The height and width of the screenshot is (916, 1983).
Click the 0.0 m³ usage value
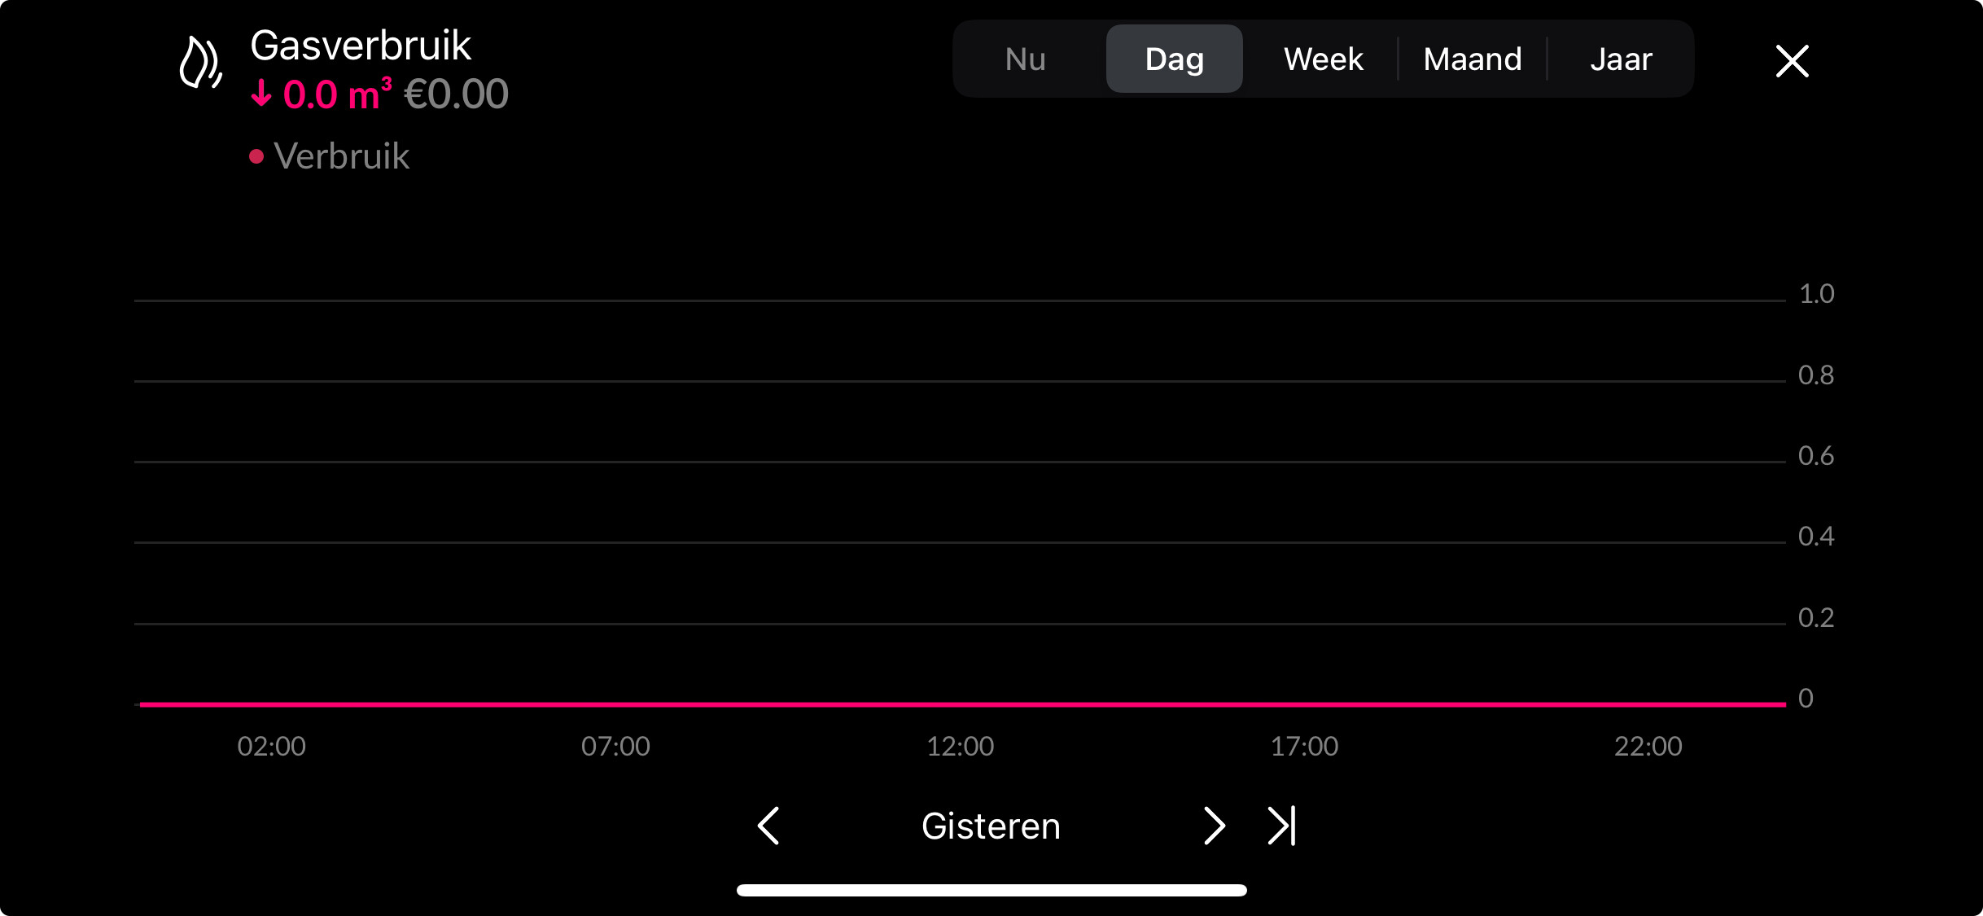(x=337, y=94)
